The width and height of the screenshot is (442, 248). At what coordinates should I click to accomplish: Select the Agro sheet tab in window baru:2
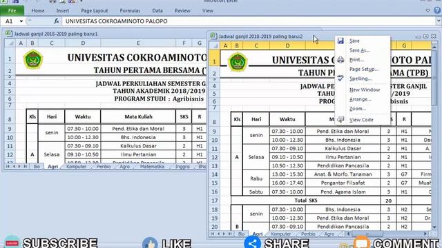point(329,234)
